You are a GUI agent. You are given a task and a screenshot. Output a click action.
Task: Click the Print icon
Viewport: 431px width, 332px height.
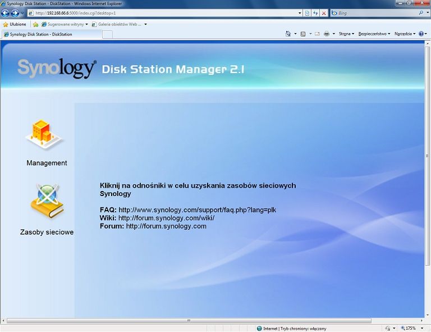(327, 34)
